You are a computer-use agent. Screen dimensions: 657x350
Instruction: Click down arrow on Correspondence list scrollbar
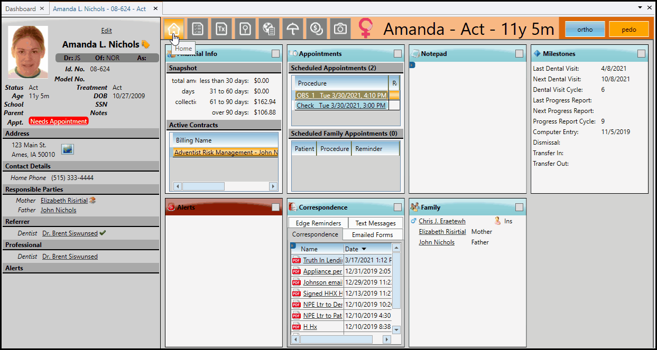point(396,329)
